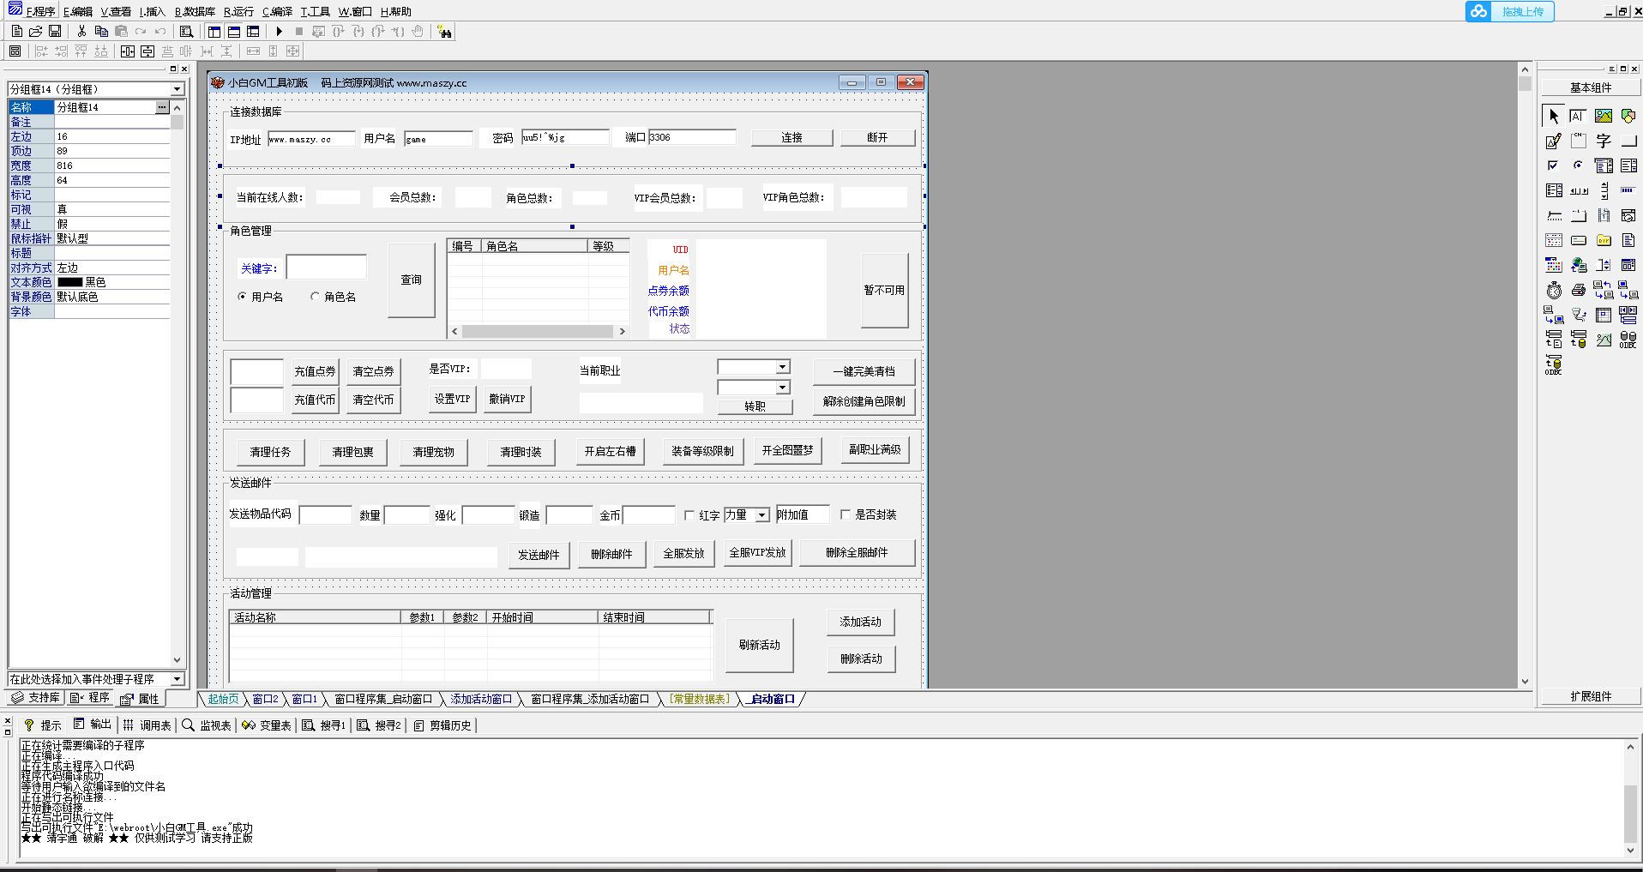Open the lower profession combo box arrow

click(x=782, y=388)
